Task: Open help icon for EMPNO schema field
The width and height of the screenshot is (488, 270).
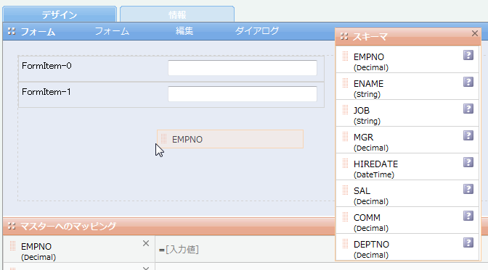Action: [468, 55]
